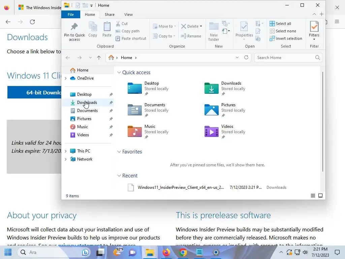Open the Delete dropdown arrow
The image size is (345, 259).
pos(201,26)
